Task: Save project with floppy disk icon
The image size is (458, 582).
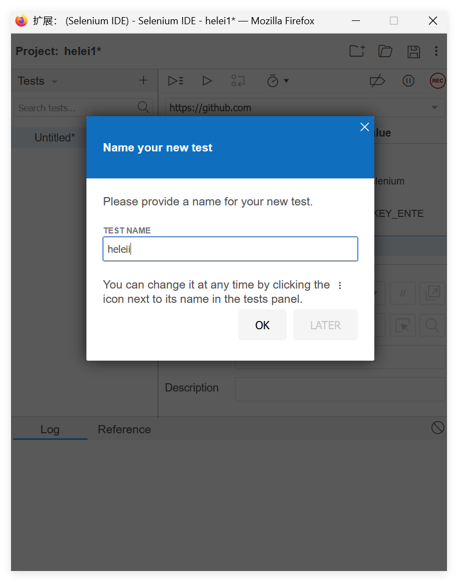Action: tap(413, 52)
